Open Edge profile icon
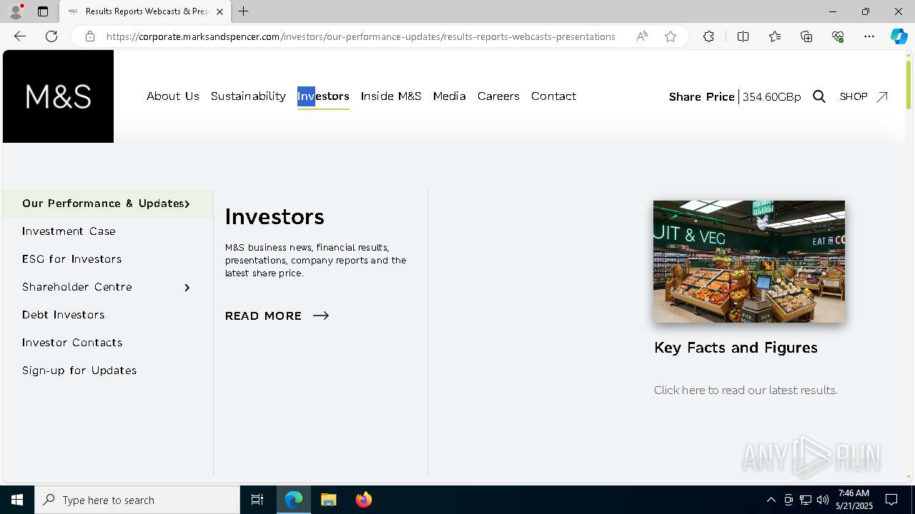The width and height of the screenshot is (915, 514). [x=16, y=11]
